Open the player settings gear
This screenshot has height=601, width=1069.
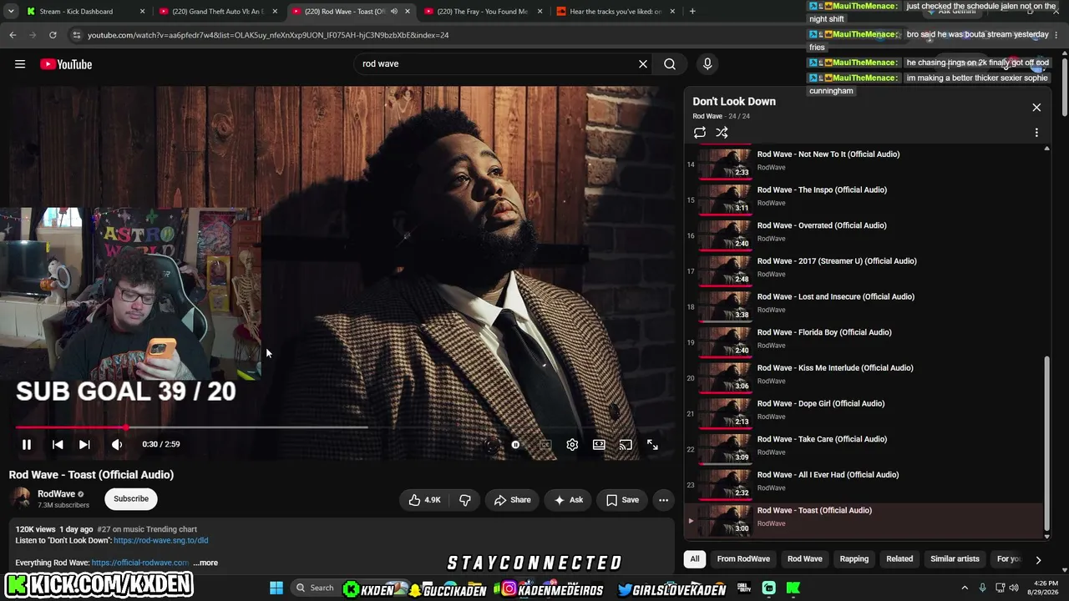[x=572, y=445]
